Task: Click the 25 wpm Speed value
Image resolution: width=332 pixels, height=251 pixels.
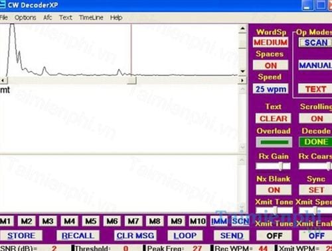Action: click(x=270, y=89)
